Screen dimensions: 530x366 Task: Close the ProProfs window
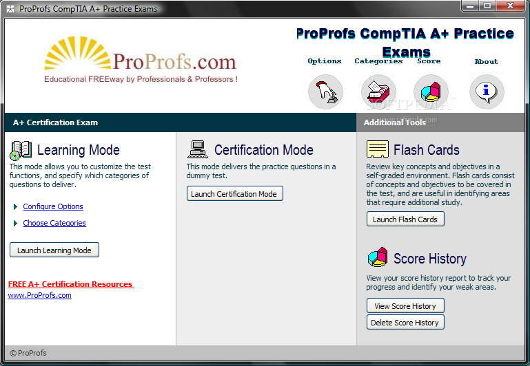click(x=511, y=6)
